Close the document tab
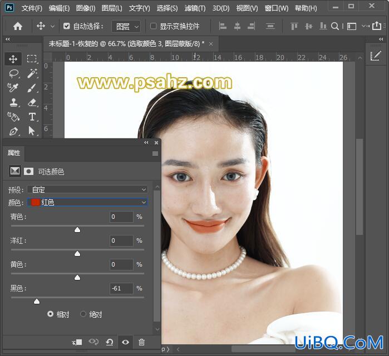389x356 pixels. [x=211, y=44]
